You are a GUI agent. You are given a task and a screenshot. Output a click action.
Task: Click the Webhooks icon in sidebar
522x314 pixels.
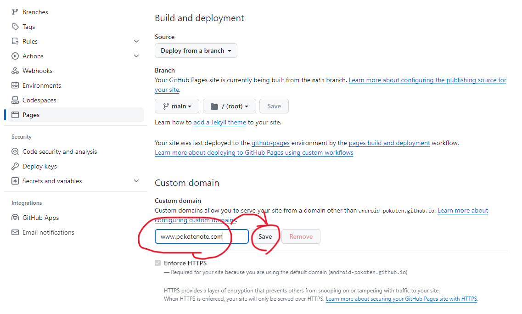click(15, 71)
